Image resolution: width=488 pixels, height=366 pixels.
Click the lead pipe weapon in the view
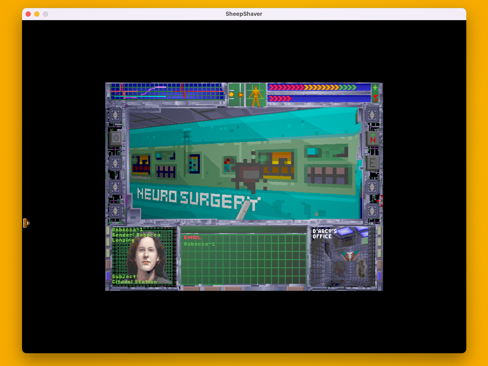click(x=243, y=210)
